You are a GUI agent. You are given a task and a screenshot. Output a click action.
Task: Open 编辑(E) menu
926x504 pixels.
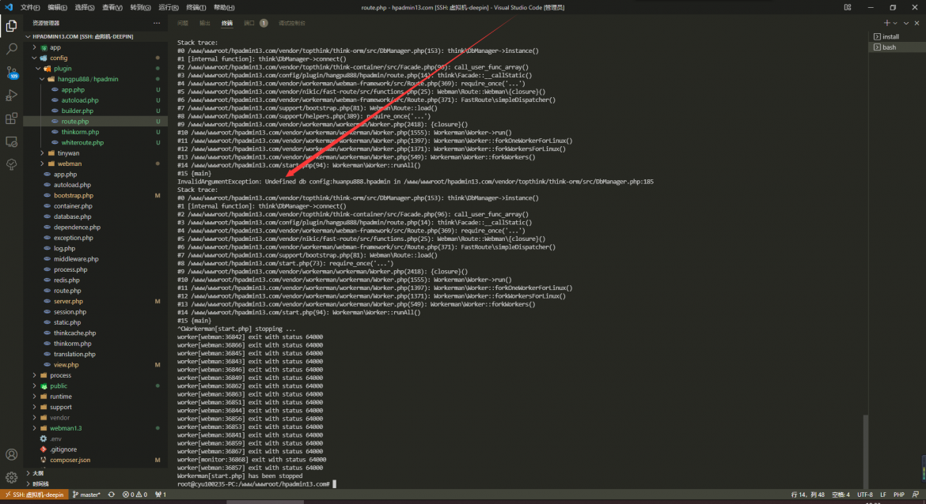[57, 8]
